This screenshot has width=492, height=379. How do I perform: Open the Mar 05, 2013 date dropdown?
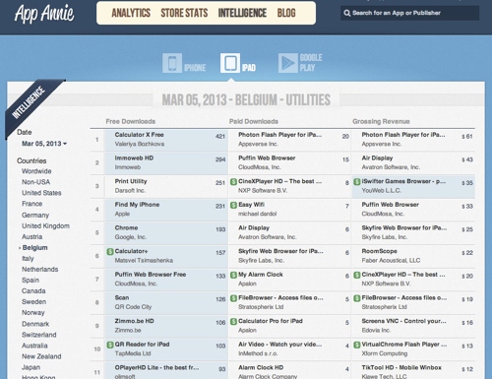(x=44, y=144)
